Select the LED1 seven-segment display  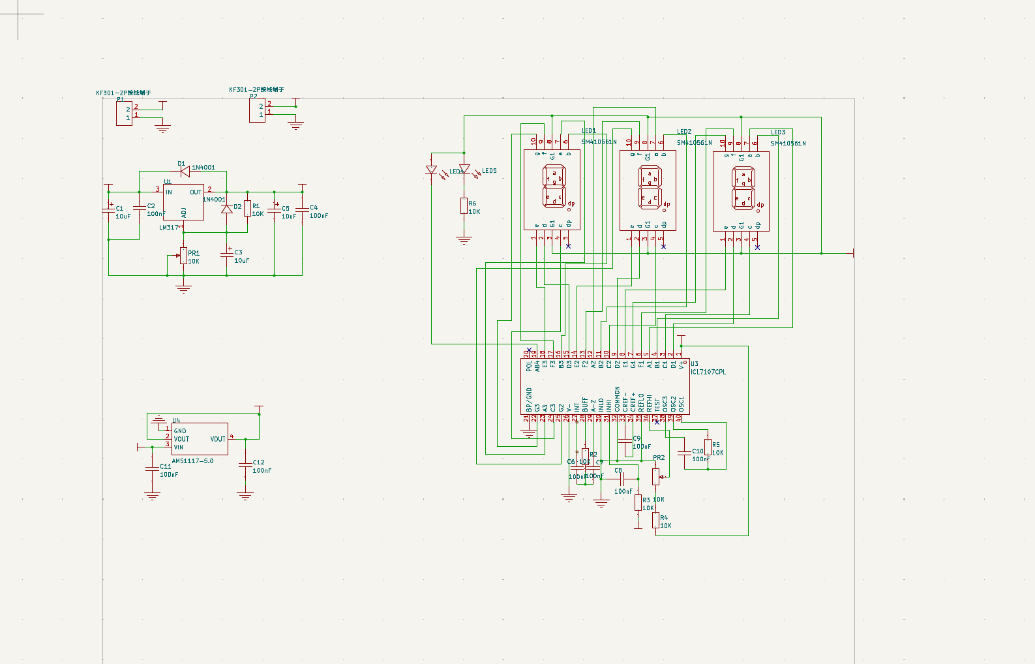coord(552,190)
